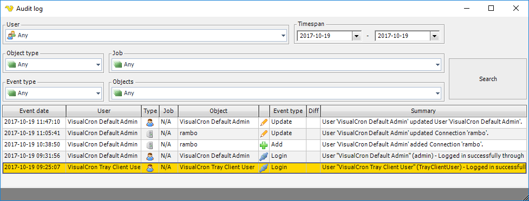This screenshot has height=201, width=529.
Task: Click the Search button
Action: point(488,79)
